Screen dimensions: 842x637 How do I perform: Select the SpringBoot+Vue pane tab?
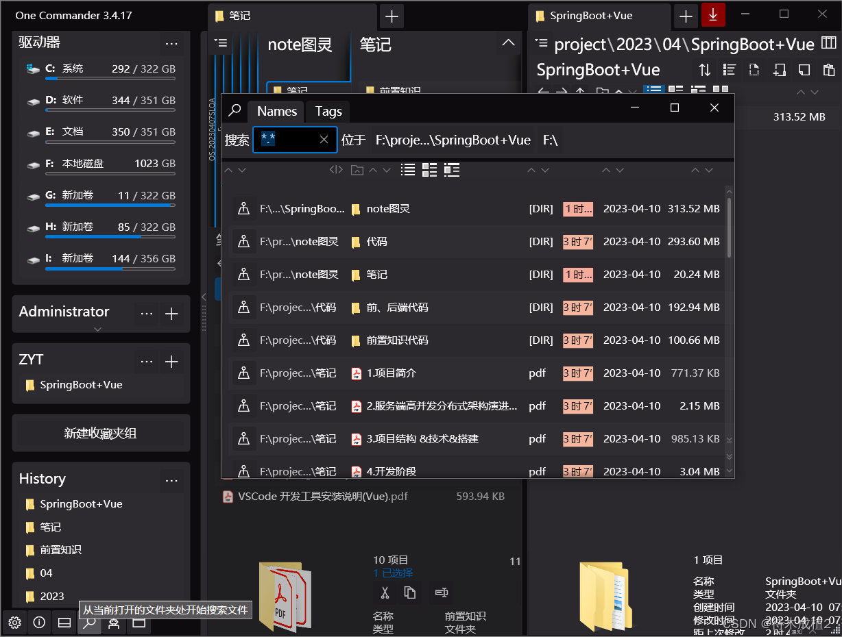pos(600,16)
